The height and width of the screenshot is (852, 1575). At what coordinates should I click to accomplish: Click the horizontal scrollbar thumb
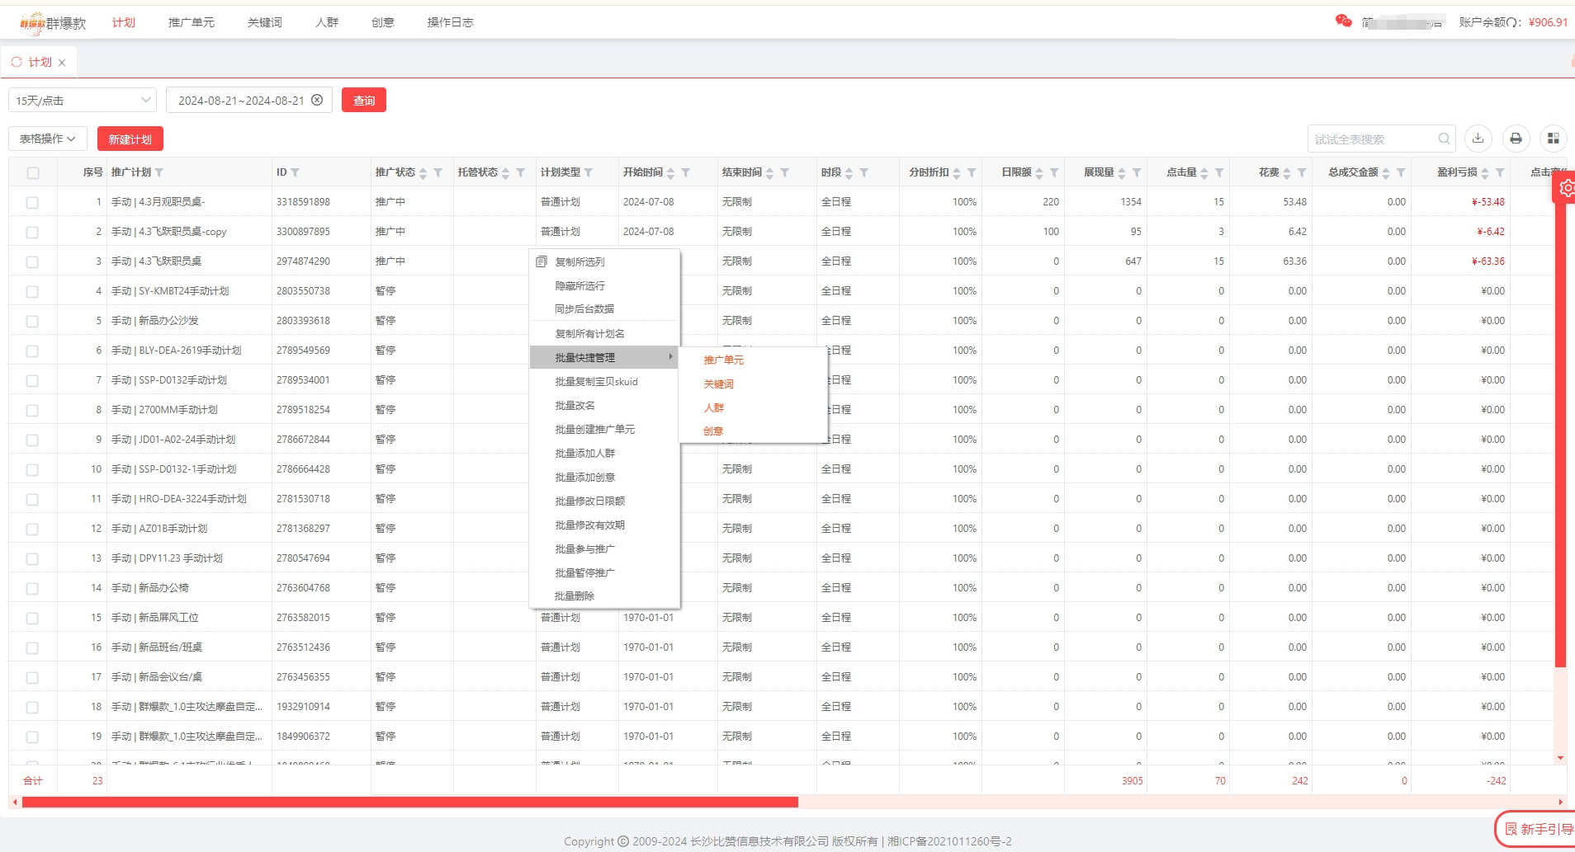coord(410,802)
